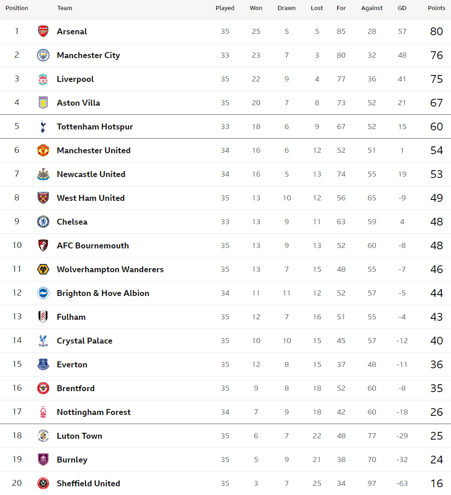Follow the West Ham United link
The image size is (451, 495).
tap(91, 198)
